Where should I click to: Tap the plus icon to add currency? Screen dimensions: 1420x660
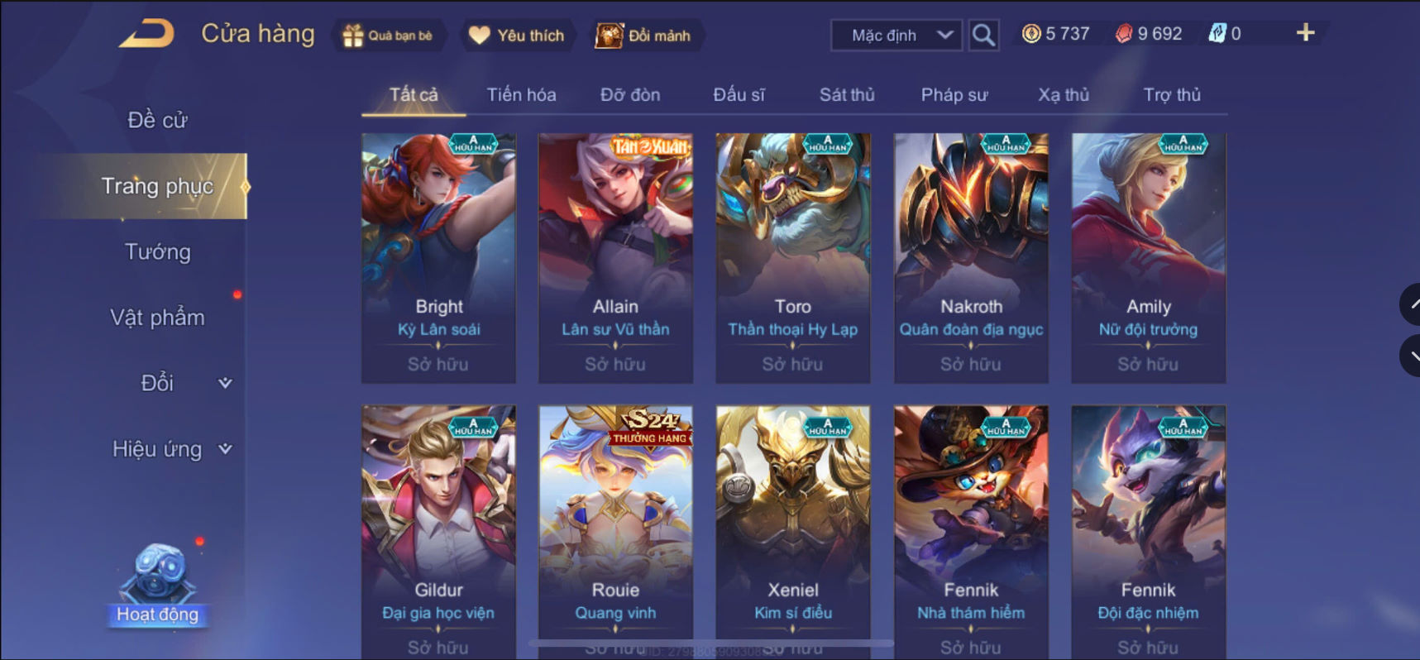pyautogui.click(x=1305, y=32)
